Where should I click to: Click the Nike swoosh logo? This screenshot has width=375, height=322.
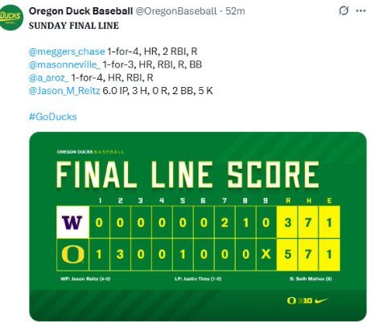(321, 300)
